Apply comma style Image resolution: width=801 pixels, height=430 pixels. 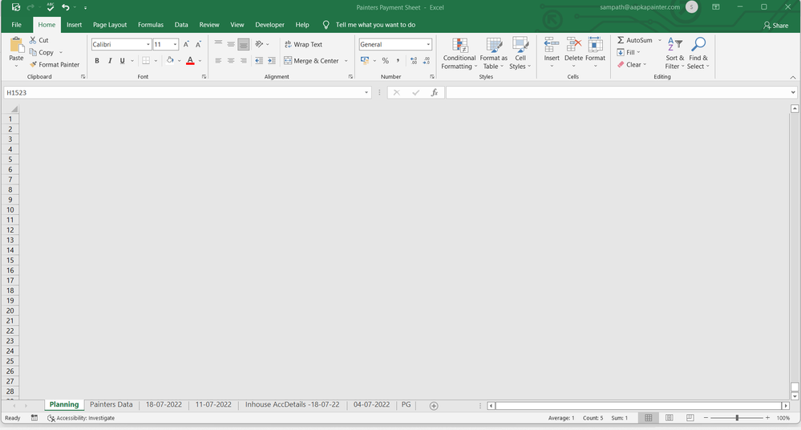coord(398,60)
